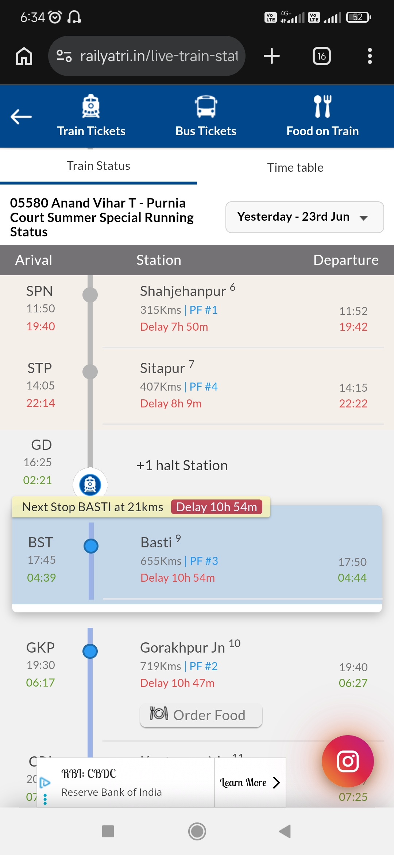Go back using the left arrow
394x855 pixels.
coord(21,117)
